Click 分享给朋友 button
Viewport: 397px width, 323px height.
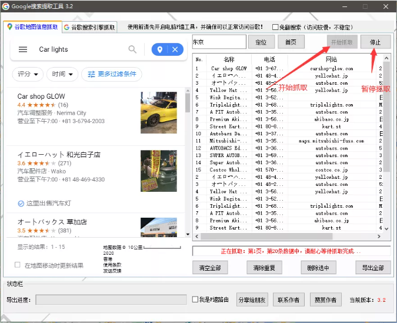(x=252, y=300)
